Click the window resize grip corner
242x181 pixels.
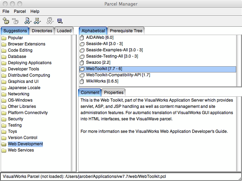pyautogui.click(x=240, y=179)
